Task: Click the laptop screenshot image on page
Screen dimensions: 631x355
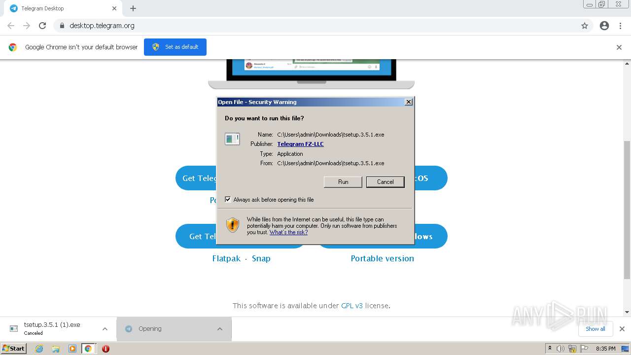Action: pos(311,74)
